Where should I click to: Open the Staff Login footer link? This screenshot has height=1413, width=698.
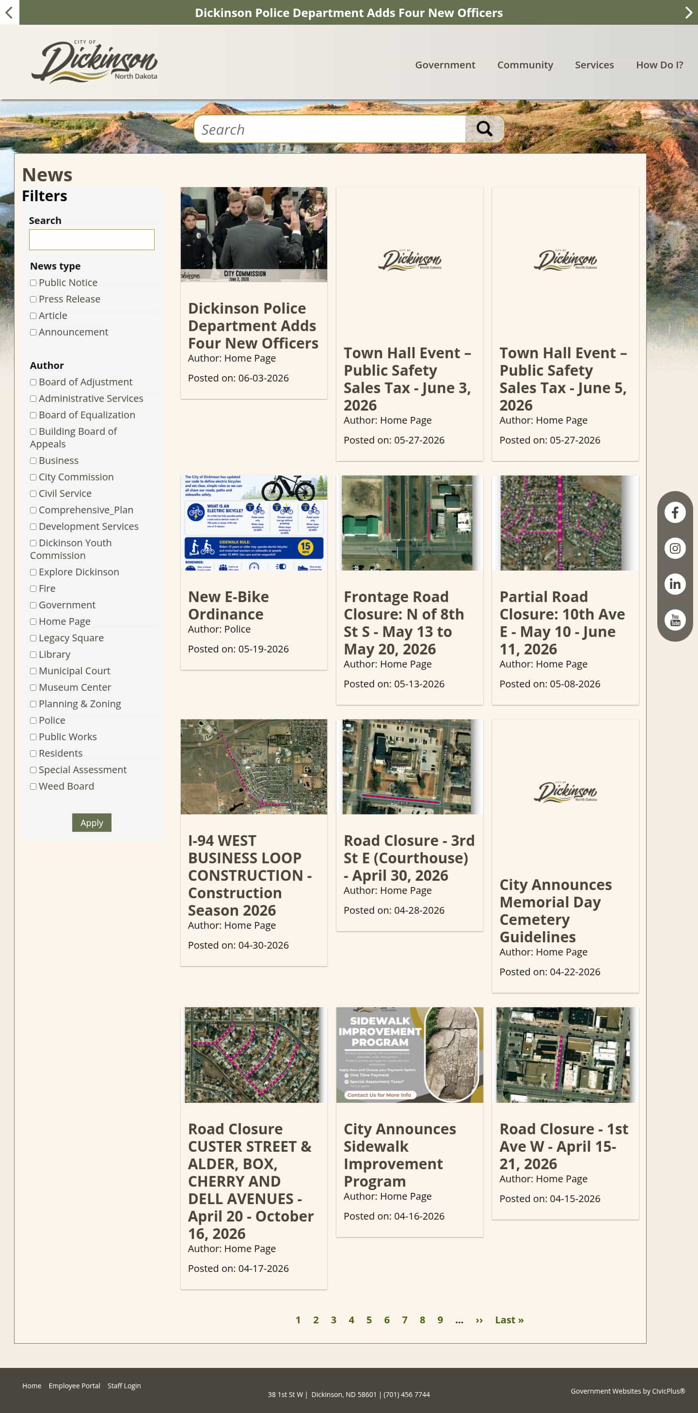click(x=124, y=1385)
